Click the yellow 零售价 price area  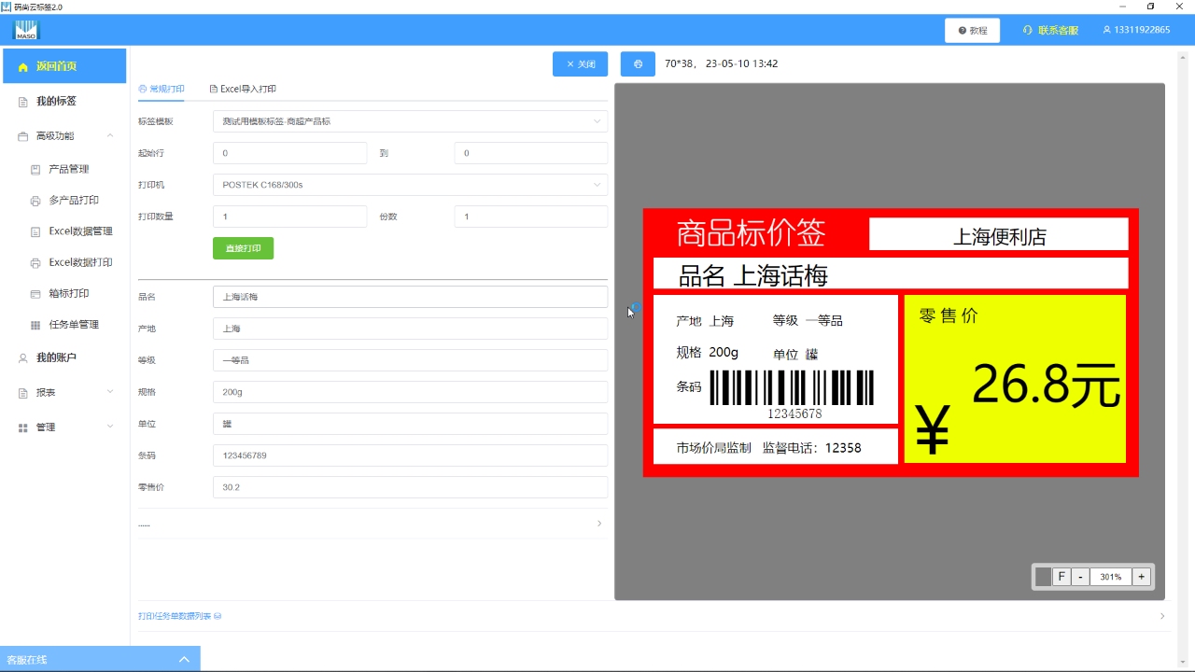tap(1015, 378)
